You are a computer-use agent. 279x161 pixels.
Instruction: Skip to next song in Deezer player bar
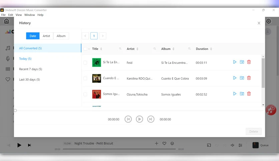(29, 145)
